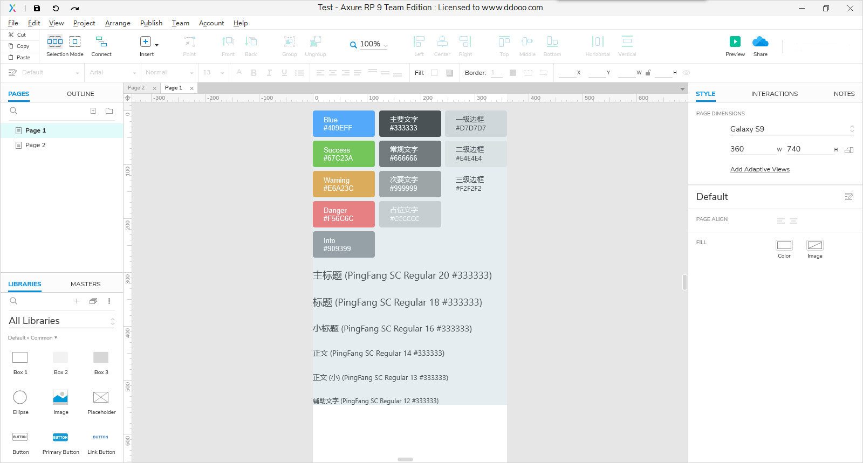Open the Normal font weight dropdown
Image resolution: width=863 pixels, height=463 pixels.
click(x=169, y=73)
